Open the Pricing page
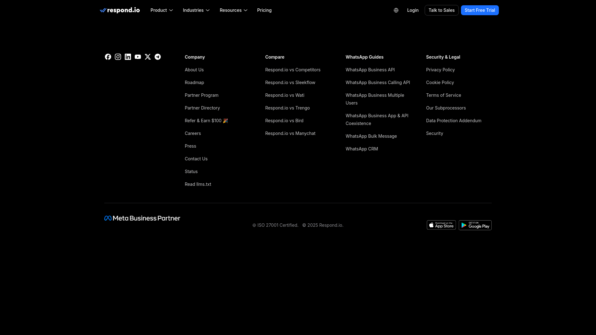The image size is (596, 335). 264,10
